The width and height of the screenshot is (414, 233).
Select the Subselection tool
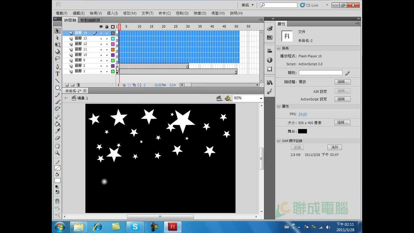pyautogui.click(x=57, y=38)
